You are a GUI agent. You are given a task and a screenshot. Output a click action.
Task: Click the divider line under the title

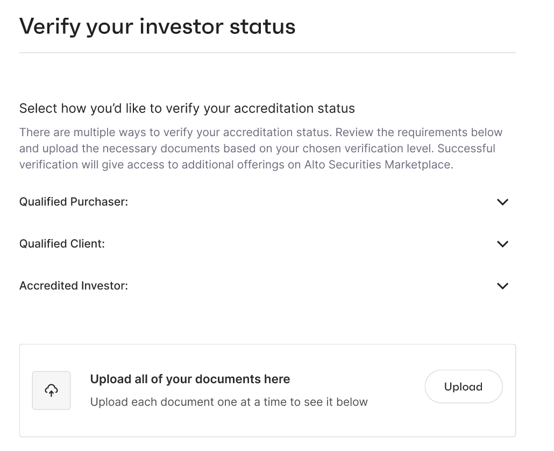click(x=267, y=53)
